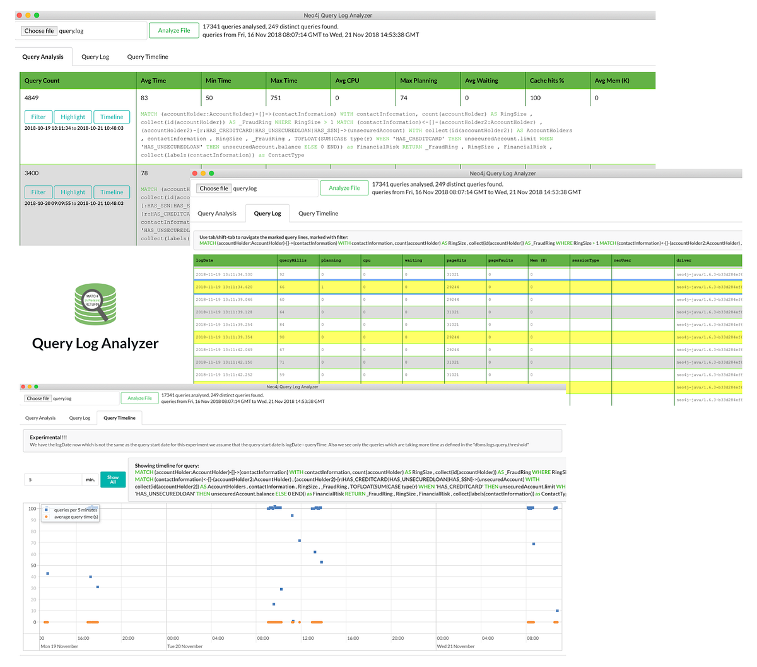This screenshot has width=757, height=667.
Task: Click the Analyze File button in main window
Action: click(x=173, y=30)
